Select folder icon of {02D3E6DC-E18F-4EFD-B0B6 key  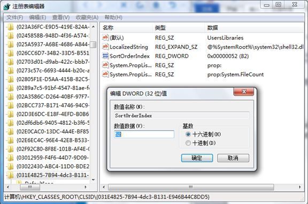click(10, 114)
